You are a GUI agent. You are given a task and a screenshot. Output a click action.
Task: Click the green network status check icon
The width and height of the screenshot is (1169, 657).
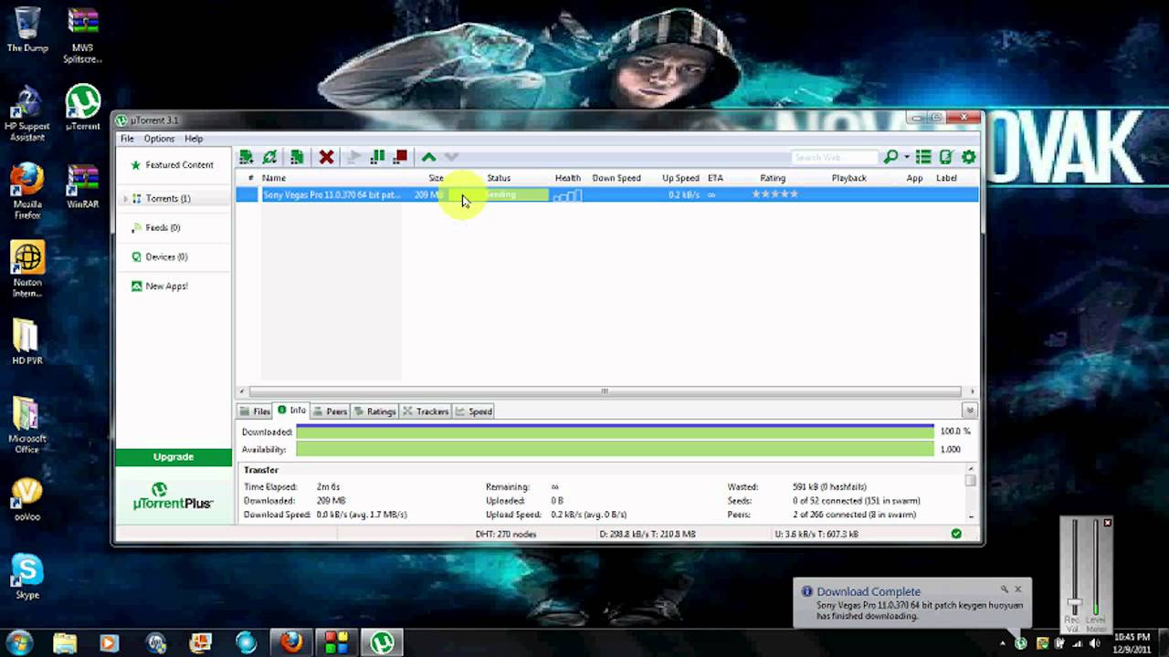(956, 534)
